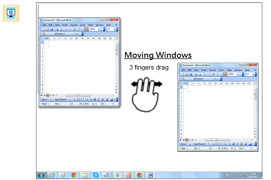Click New... button in left window's AutoText toolbar
The image size is (271, 180).
(x=77, y=34)
